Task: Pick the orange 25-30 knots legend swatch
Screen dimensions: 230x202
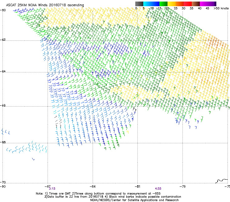Action: [179, 4]
